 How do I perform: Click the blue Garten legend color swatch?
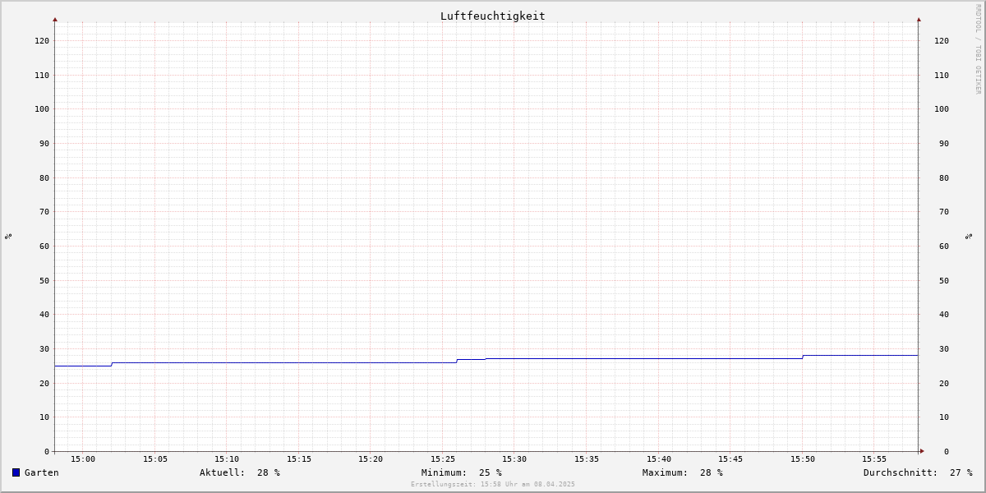[x=16, y=472]
